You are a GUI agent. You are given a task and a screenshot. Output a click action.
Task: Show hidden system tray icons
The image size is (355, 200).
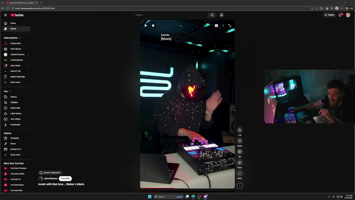pyautogui.click(x=329, y=197)
